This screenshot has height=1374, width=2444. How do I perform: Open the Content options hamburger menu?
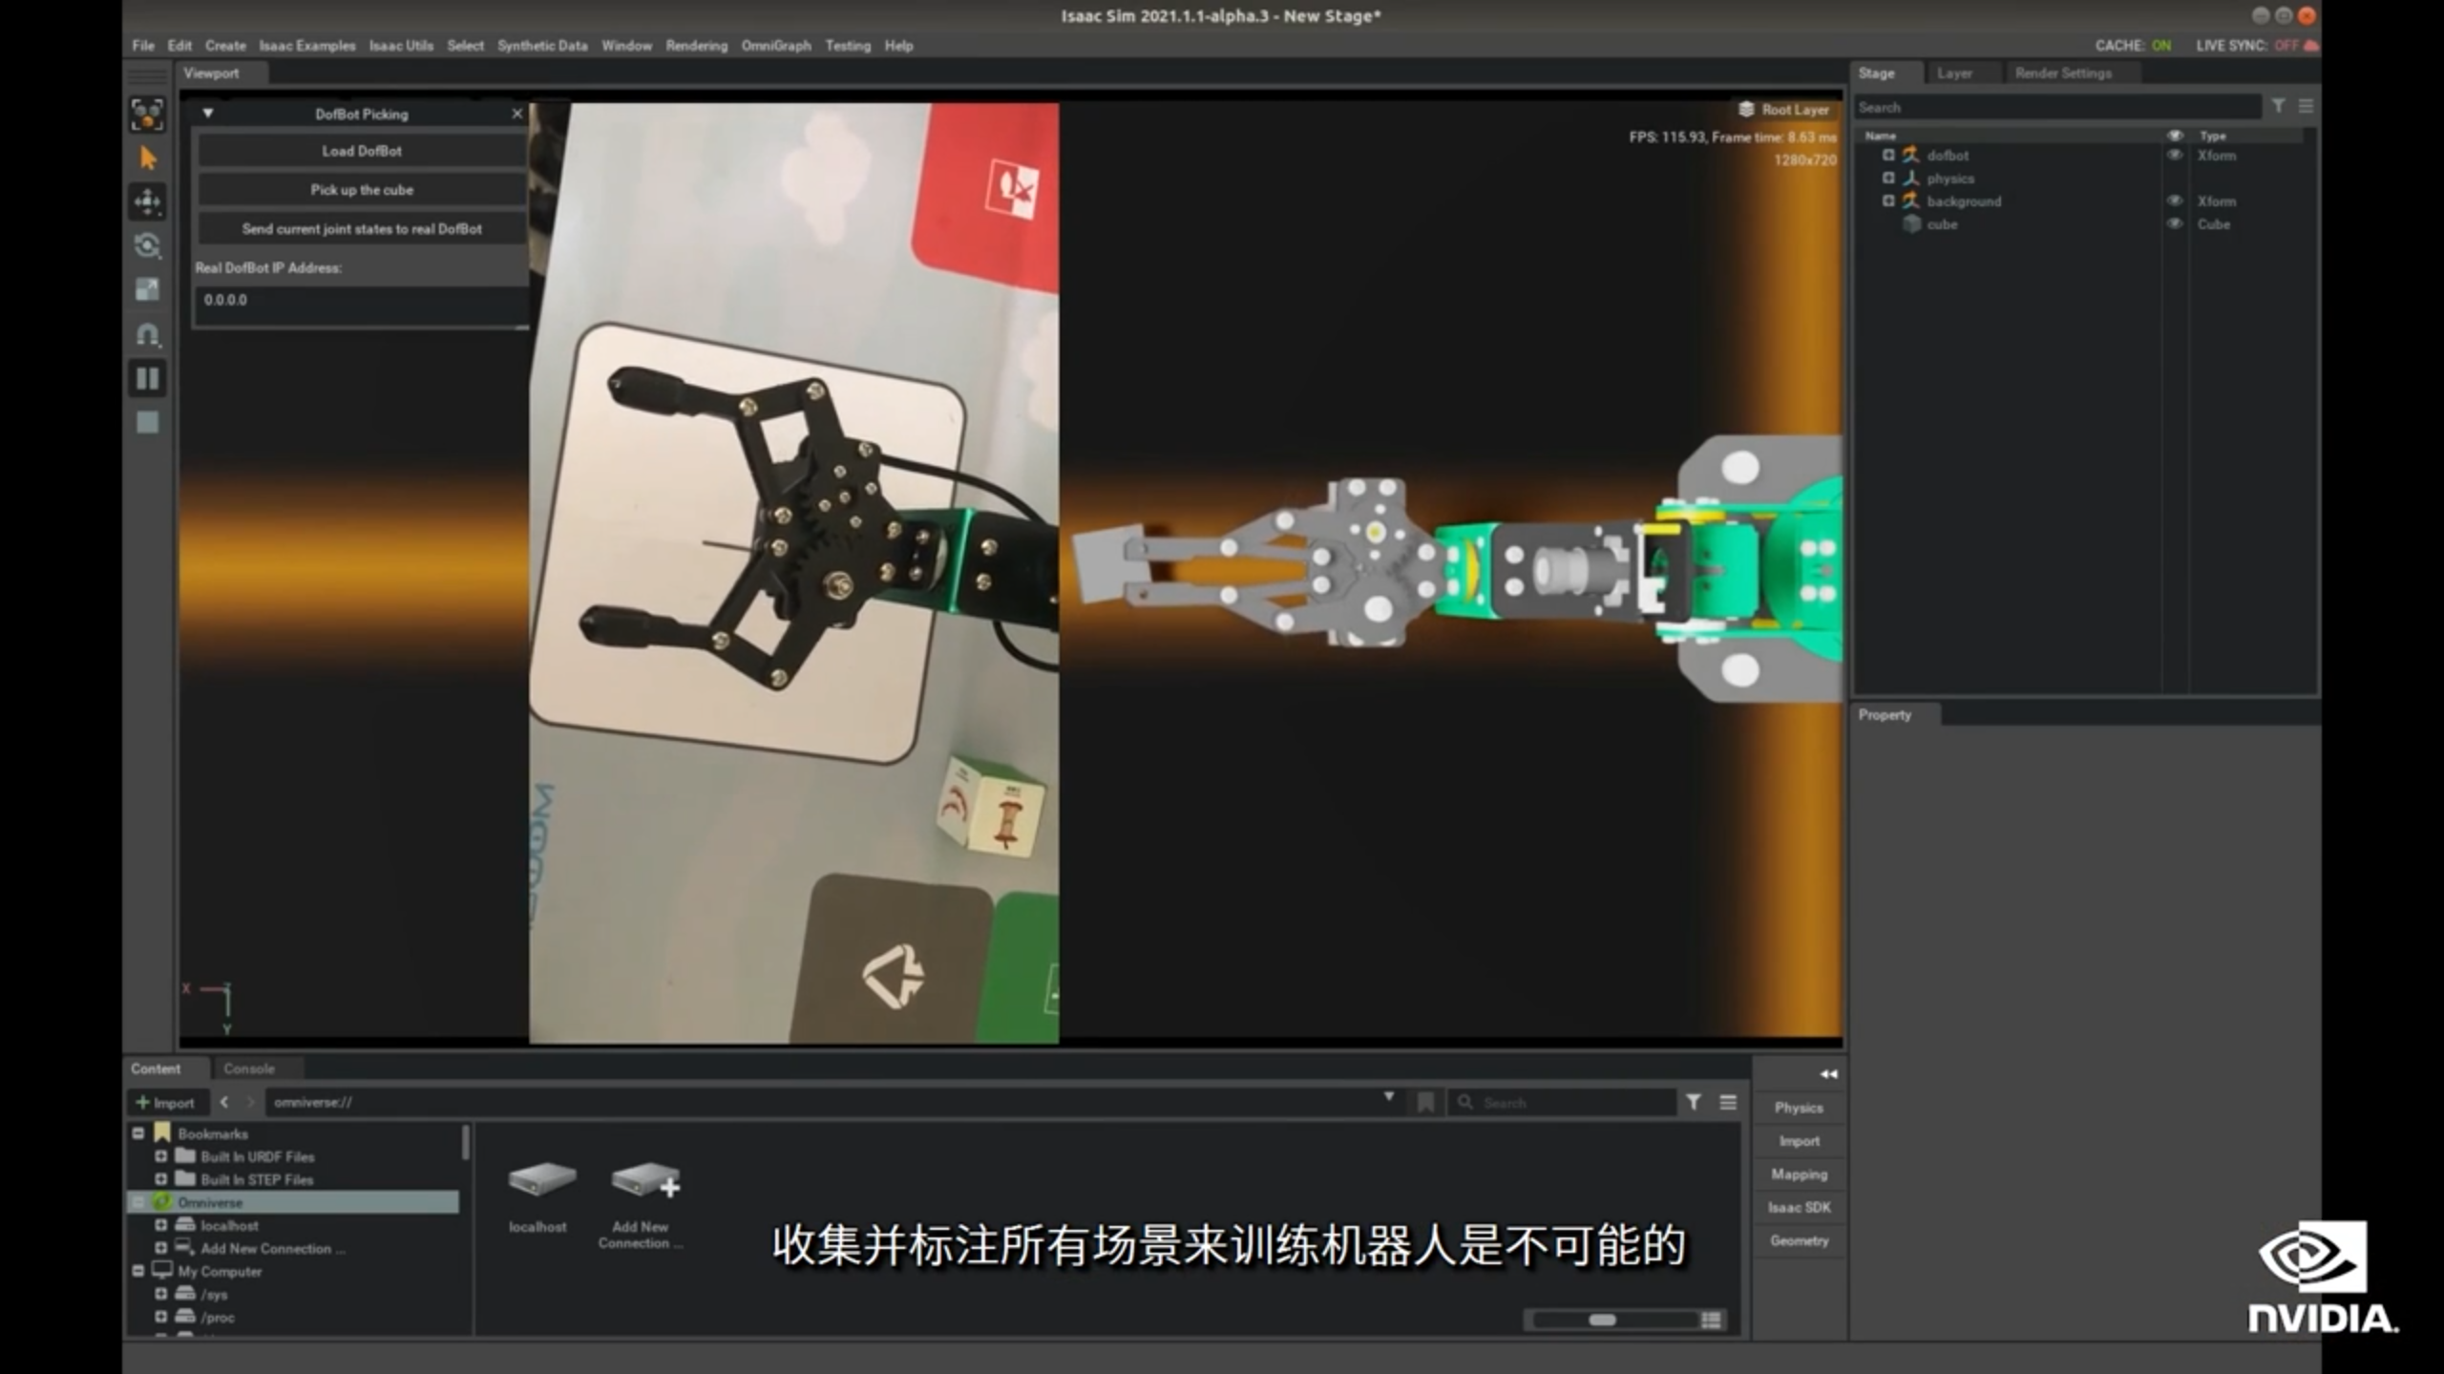pyautogui.click(x=1728, y=1103)
